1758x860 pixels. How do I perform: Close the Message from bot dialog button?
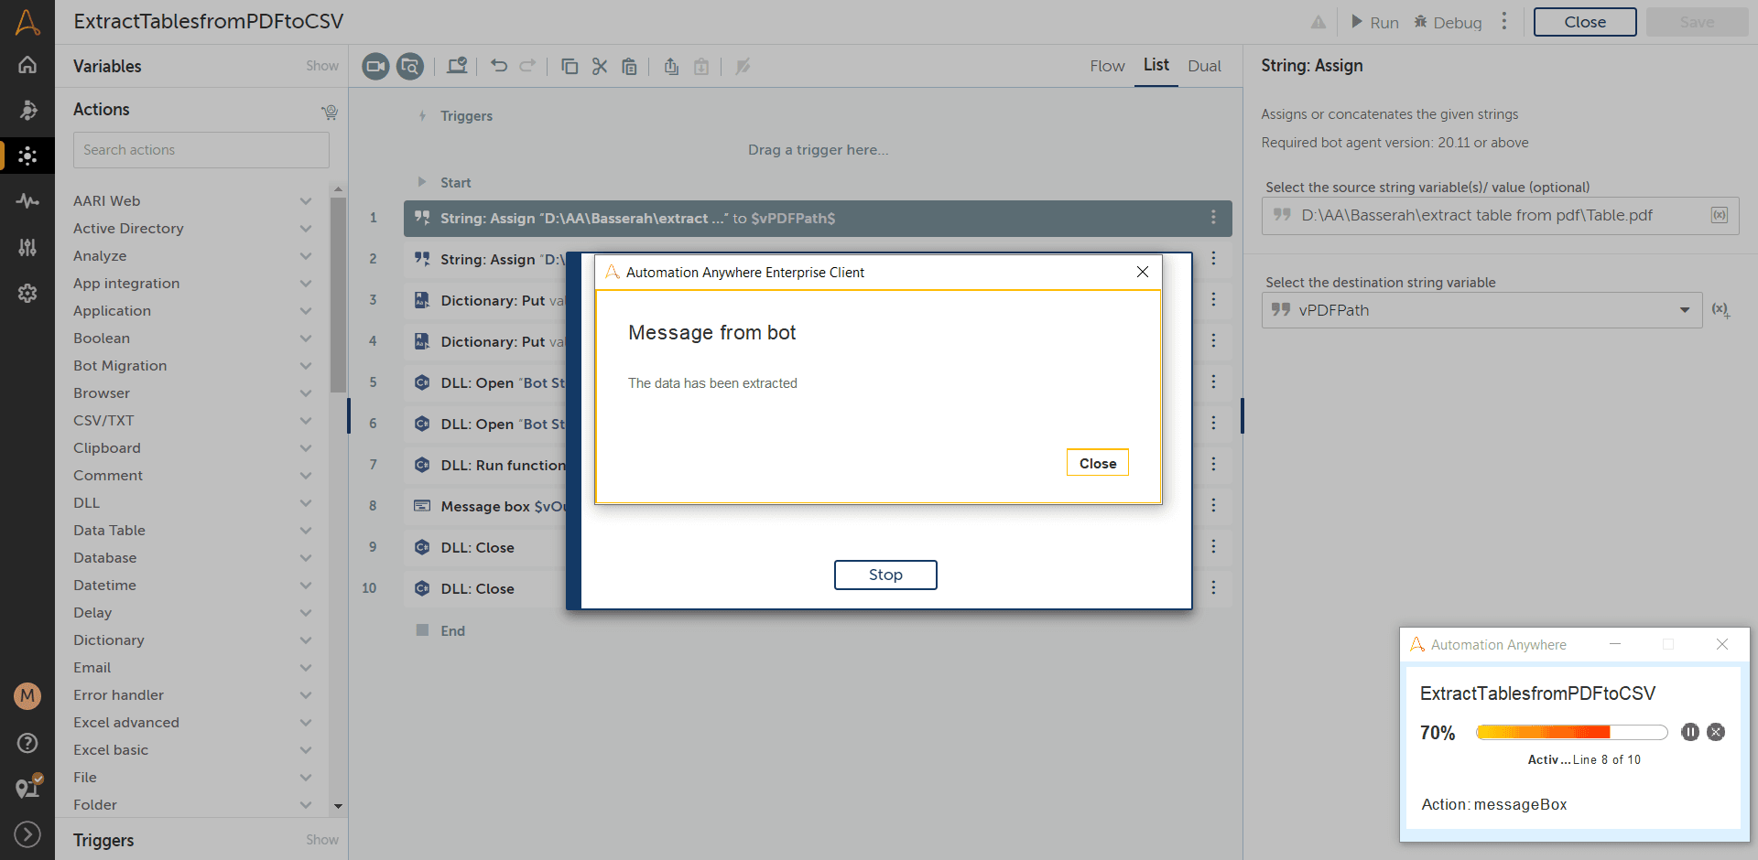click(x=1098, y=463)
